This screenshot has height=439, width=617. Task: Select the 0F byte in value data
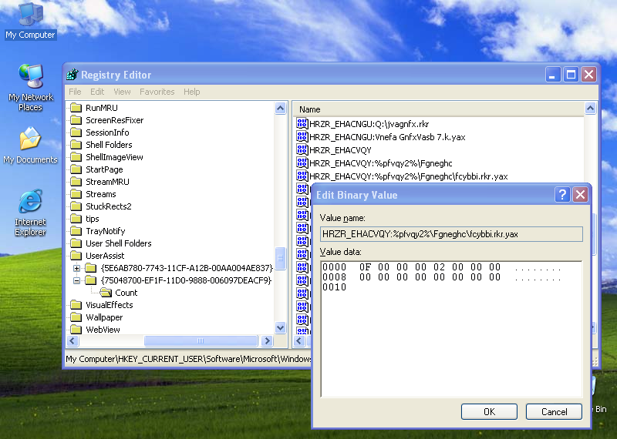[x=365, y=267]
